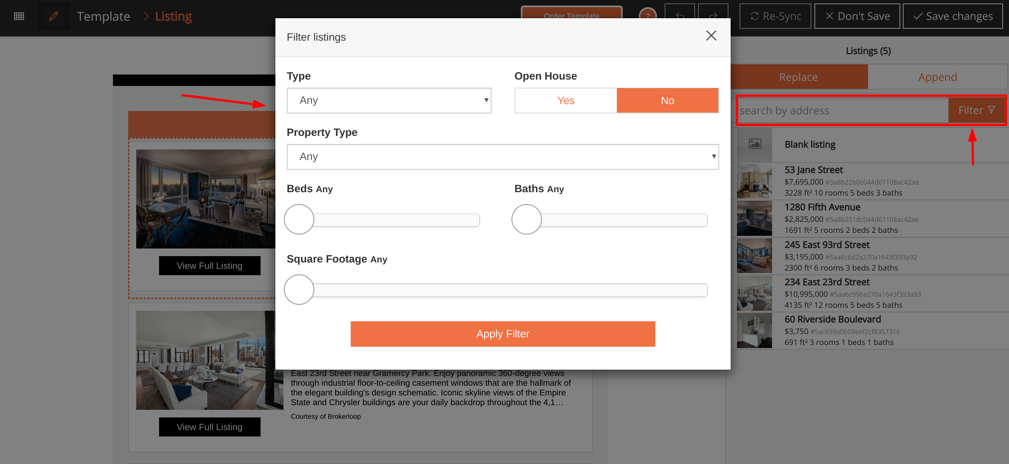Expand the Property Type dropdown

pos(503,157)
